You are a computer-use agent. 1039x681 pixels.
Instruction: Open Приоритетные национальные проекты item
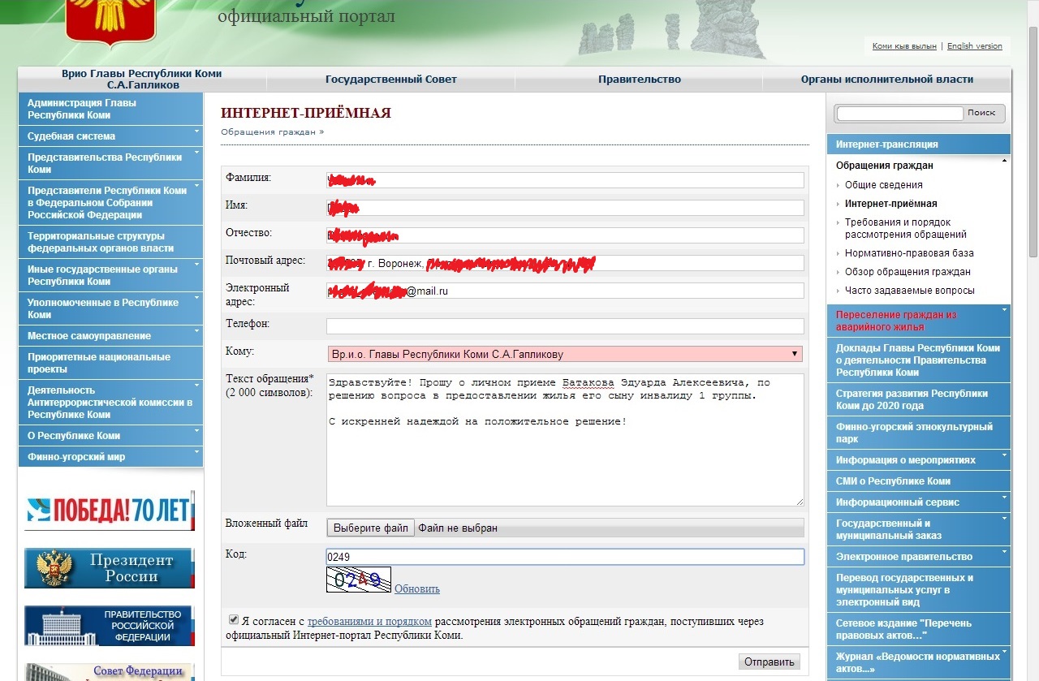(110, 363)
